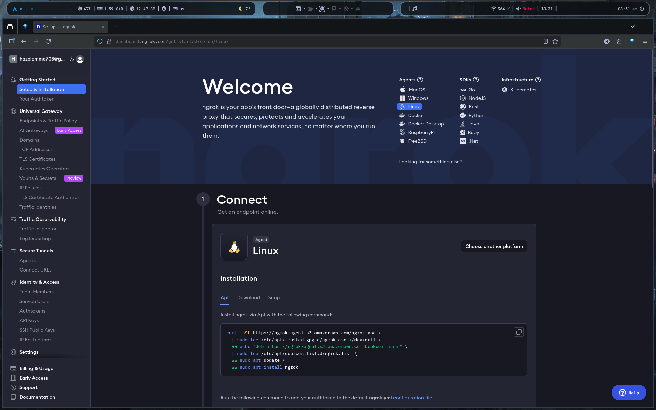This screenshot has height=410, width=656.
Task: Click the Infrastructure help question icon
Action: click(x=538, y=80)
